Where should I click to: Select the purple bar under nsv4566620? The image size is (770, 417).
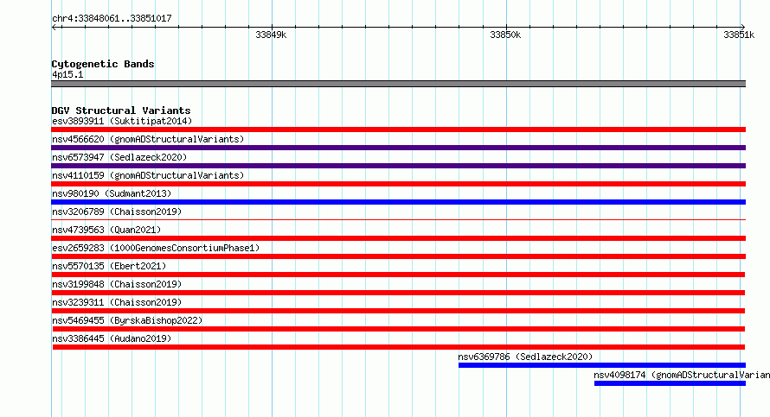[398, 148]
